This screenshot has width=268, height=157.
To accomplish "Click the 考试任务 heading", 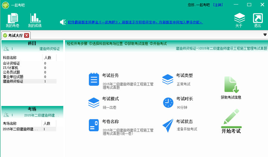I will coord(110,75).
